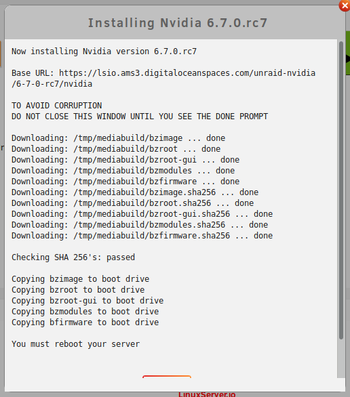The height and width of the screenshot is (397, 350).
Task: Click the 'Copying bzimage to boot drive' line
Action: (x=80, y=279)
